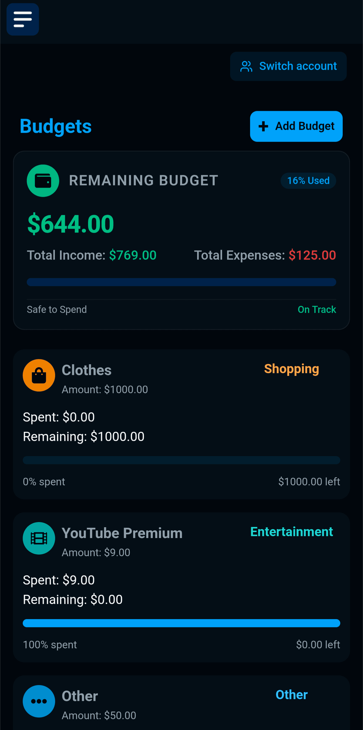Image resolution: width=363 pixels, height=730 pixels.
Task: Click the On Track status text
Action: 317,310
